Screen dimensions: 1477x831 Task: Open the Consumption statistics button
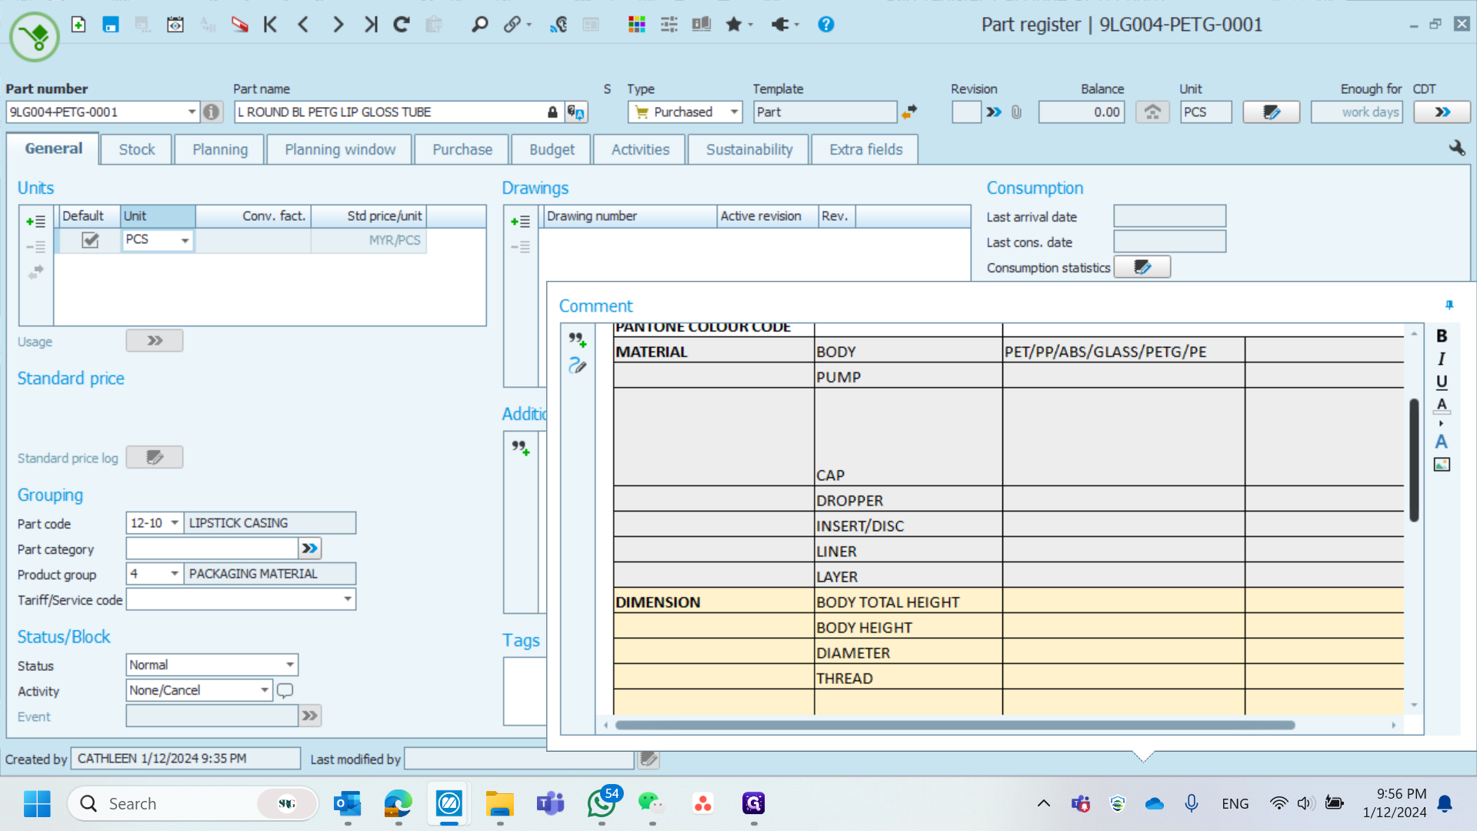(1142, 267)
